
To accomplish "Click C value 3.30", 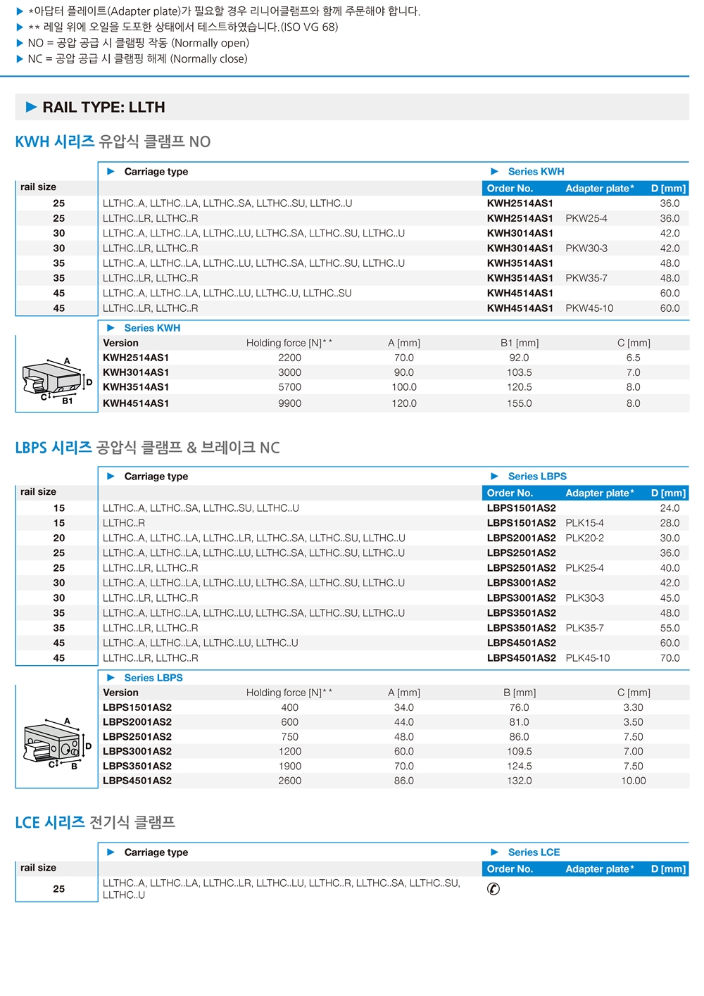I will [x=634, y=707].
